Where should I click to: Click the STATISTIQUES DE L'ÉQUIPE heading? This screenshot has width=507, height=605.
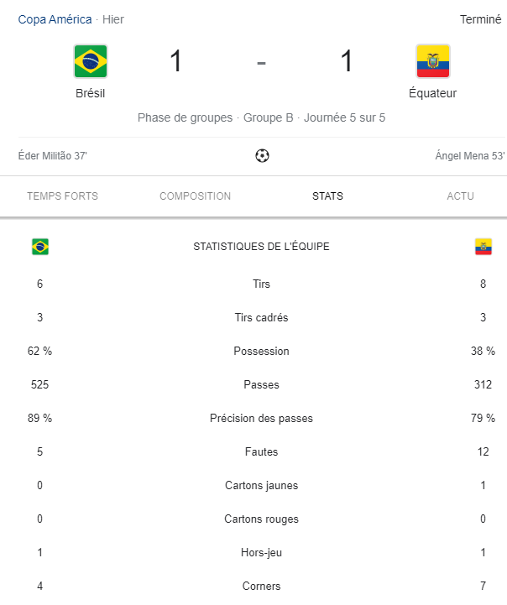click(261, 247)
